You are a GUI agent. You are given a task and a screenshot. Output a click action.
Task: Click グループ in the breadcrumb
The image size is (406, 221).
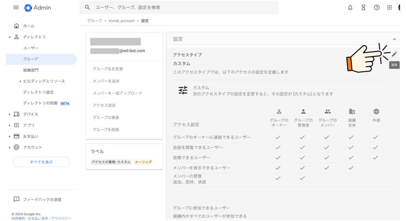(x=95, y=21)
